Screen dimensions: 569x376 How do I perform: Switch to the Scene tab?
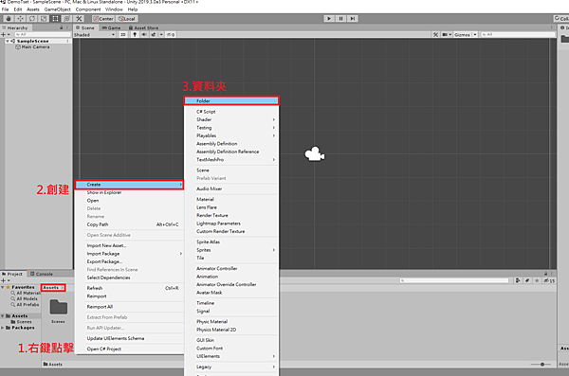pos(85,27)
